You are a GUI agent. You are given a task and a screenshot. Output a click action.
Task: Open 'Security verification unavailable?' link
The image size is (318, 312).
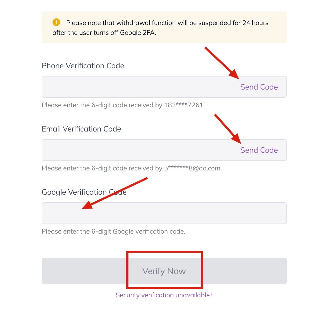(x=164, y=295)
